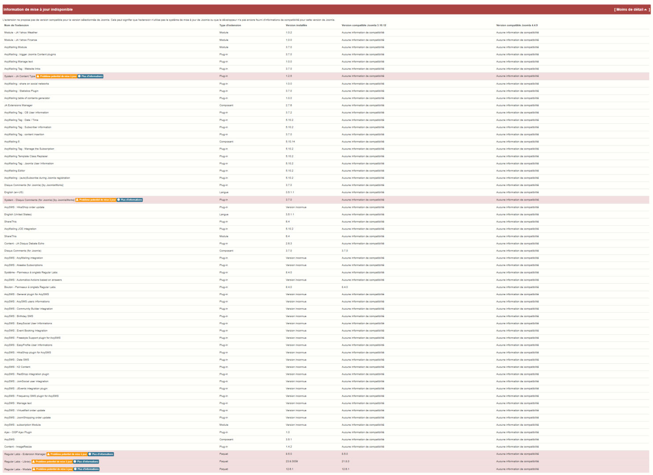The image size is (653, 475).
Task: Click warning badge on Regular Labs - Extension Manager
Action: coord(67,454)
